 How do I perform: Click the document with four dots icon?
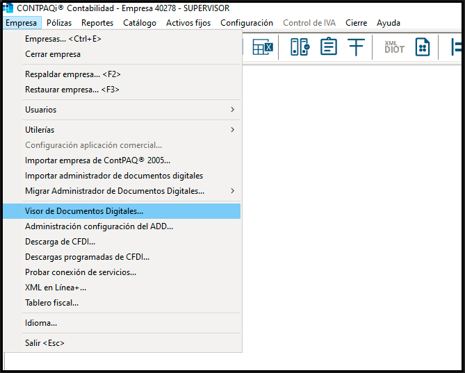click(x=423, y=47)
